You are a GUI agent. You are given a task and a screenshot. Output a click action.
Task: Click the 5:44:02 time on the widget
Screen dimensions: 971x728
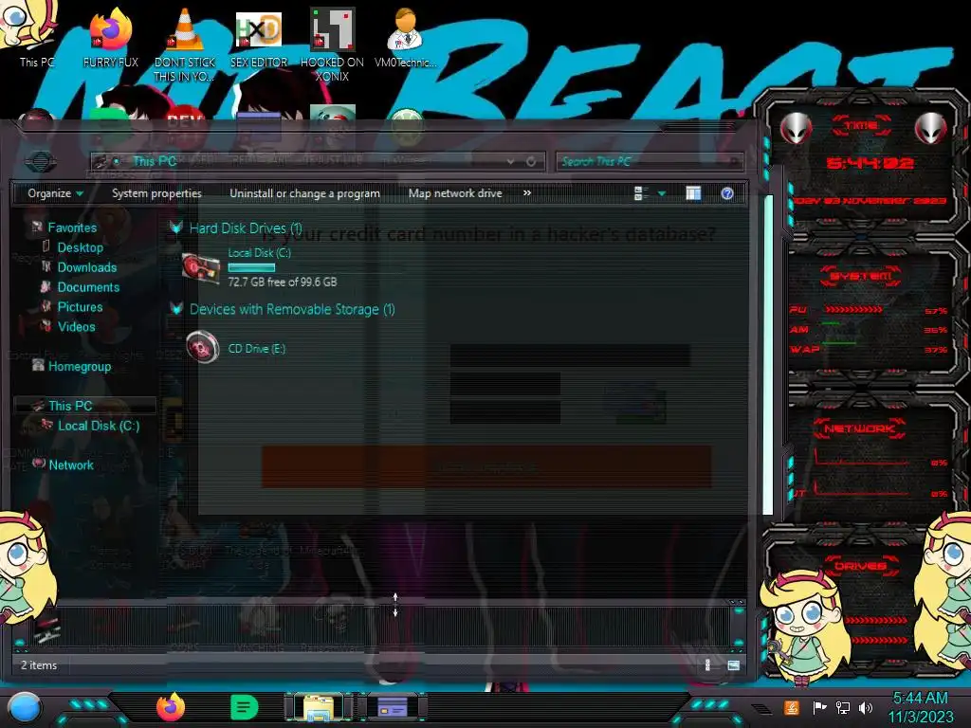[x=870, y=163]
